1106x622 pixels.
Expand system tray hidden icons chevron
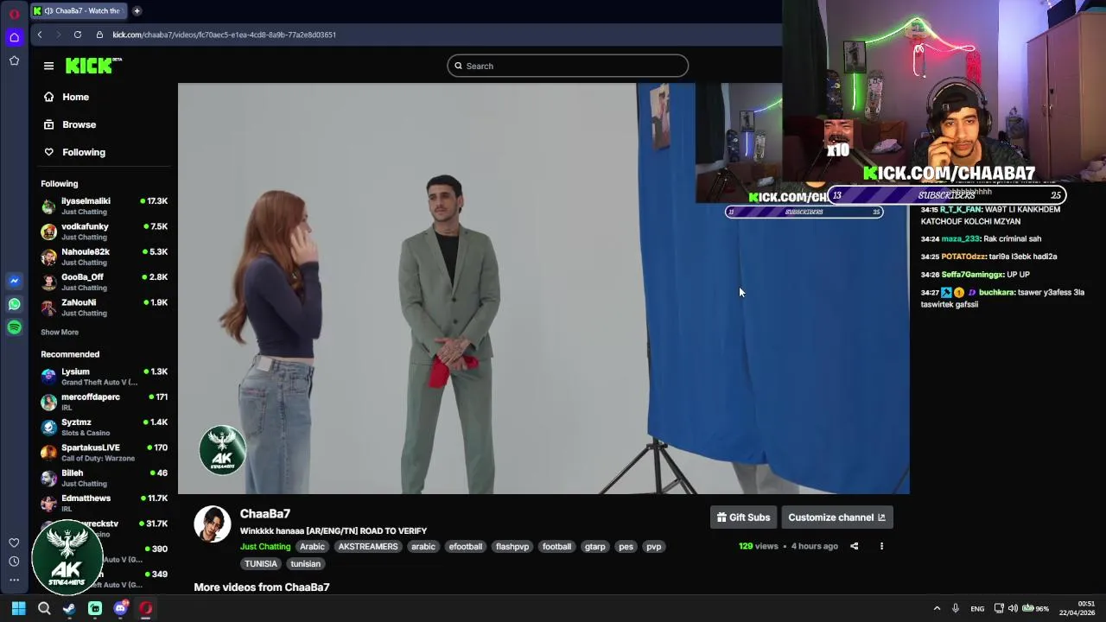pyautogui.click(x=937, y=608)
